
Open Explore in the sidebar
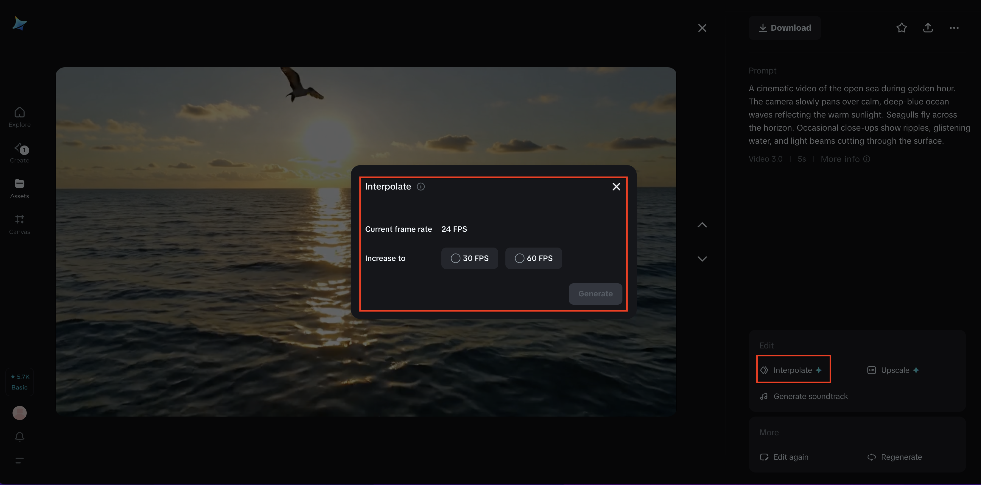point(19,117)
